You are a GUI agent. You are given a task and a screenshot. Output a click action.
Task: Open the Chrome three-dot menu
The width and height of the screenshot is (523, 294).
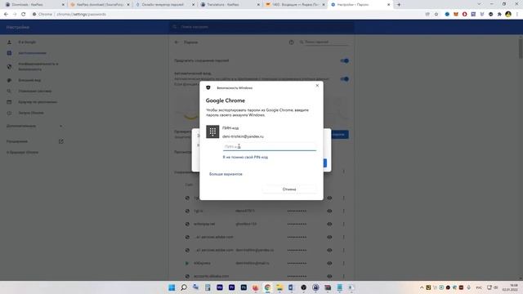pos(517,15)
